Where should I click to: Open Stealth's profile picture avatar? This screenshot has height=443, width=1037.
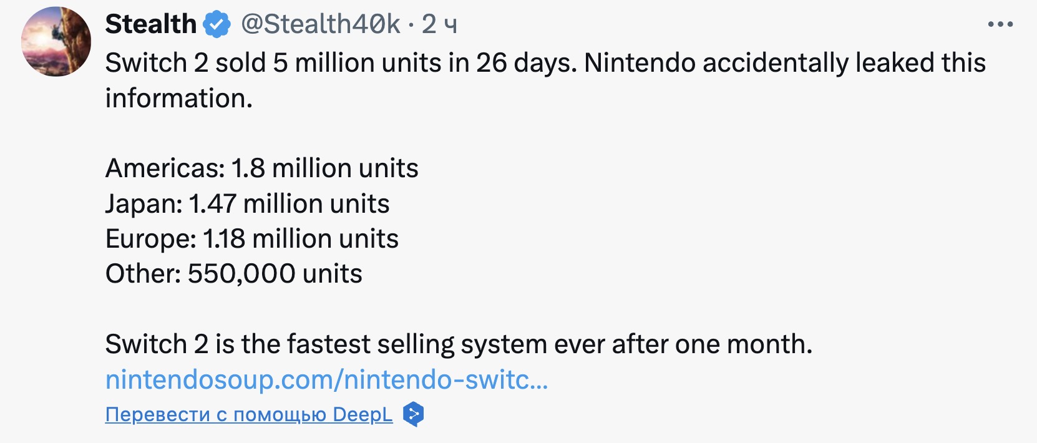click(x=56, y=42)
